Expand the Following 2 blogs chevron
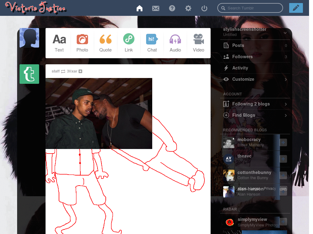This screenshot has height=234, width=313. click(286, 104)
